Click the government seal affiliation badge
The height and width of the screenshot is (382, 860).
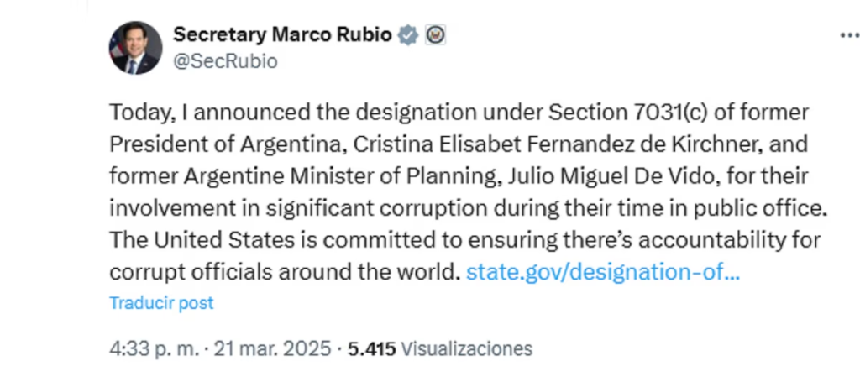click(x=434, y=35)
